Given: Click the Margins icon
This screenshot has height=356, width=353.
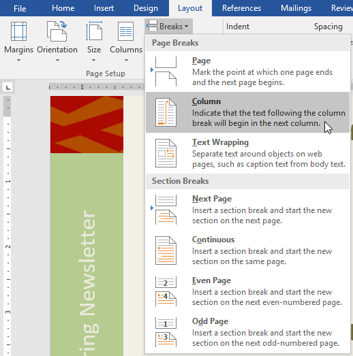Looking at the screenshot, I should [18, 31].
